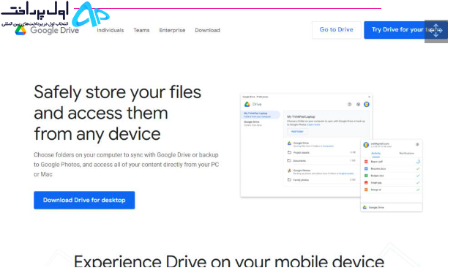Click the Go to Drive button
The width and height of the screenshot is (456, 276).
[x=337, y=30]
